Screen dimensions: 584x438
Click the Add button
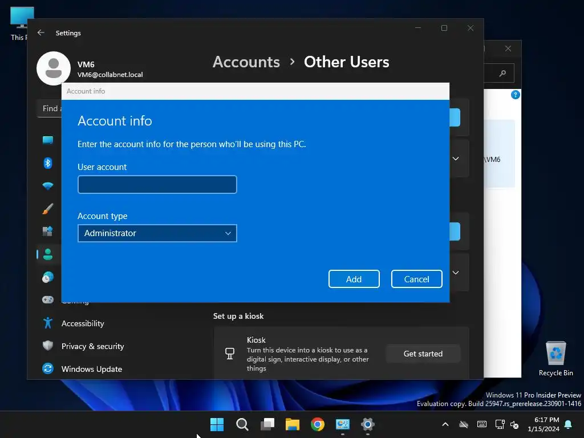tap(354, 279)
